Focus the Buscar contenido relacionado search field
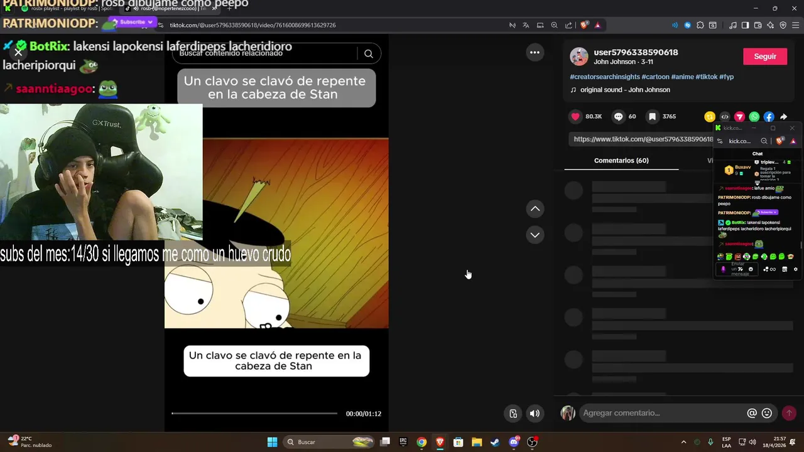Image resolution: width=804 pixels, height=452 pixels. pos(264,54)
